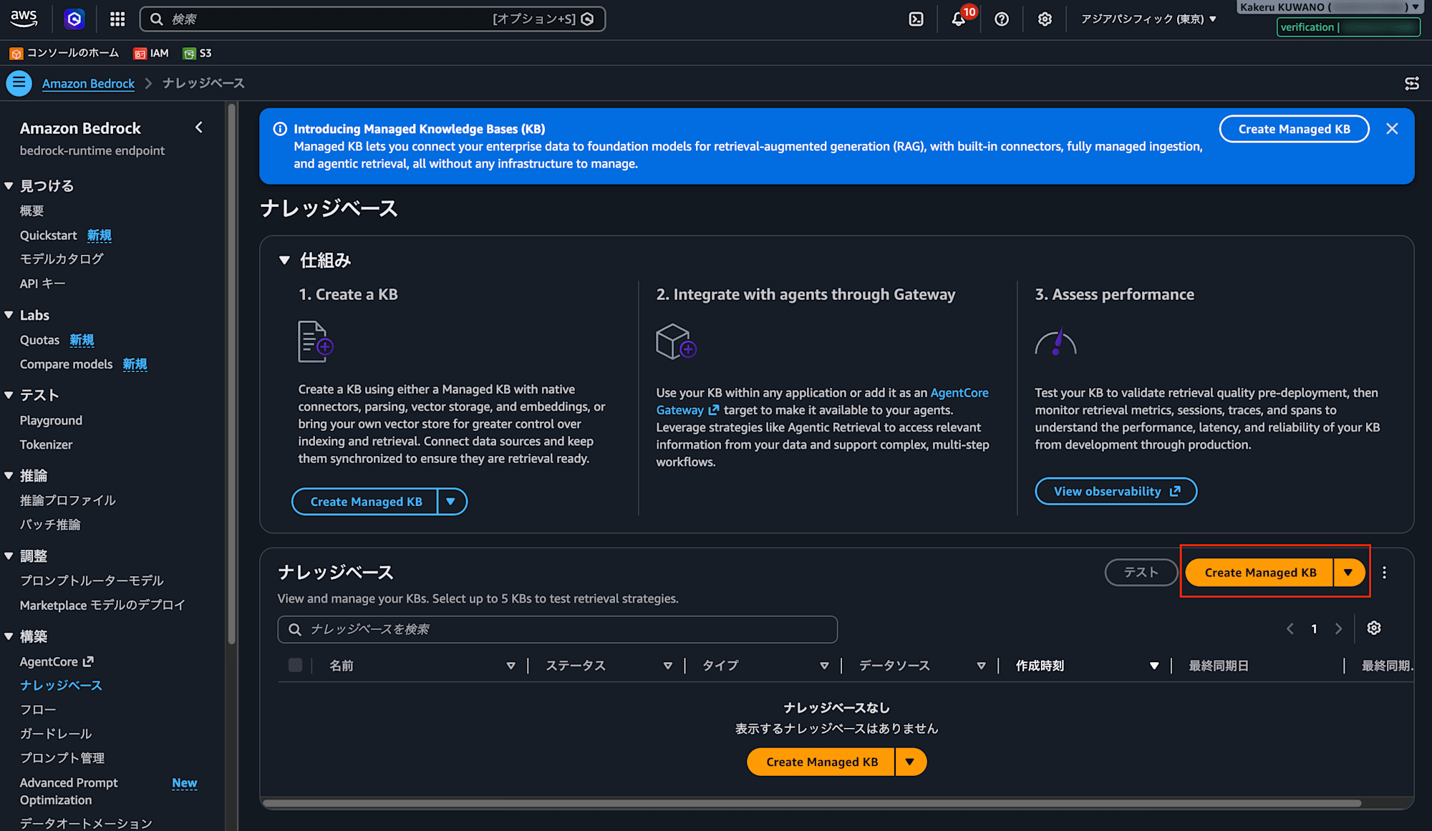Click orange Create Managed KB above the table

[x=1259, y=573]
